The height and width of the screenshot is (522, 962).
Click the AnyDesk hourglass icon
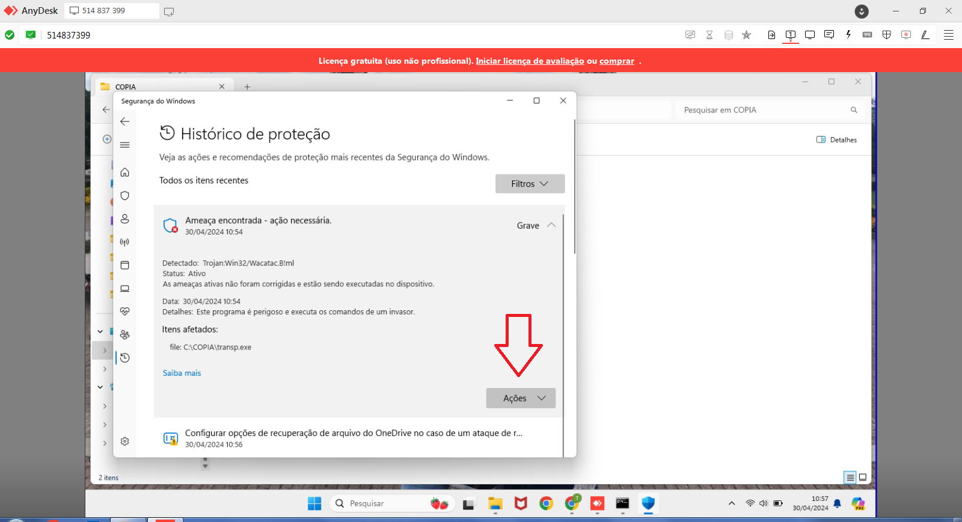click(709, 35)
